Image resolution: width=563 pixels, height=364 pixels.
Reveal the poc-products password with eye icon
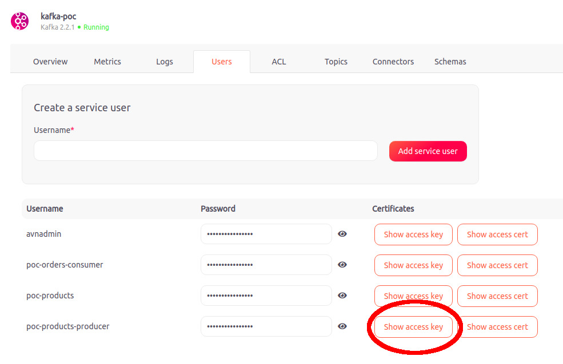[x=342, y=296]
